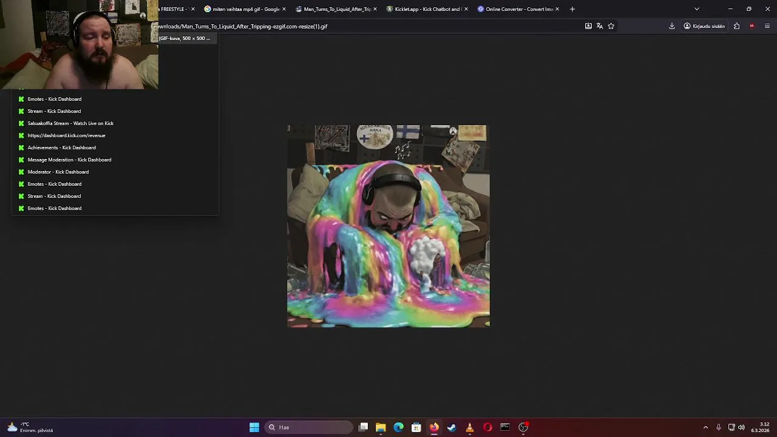Open Sakuakoffia Stream - Watch Live on Kick

pos(115,123)
